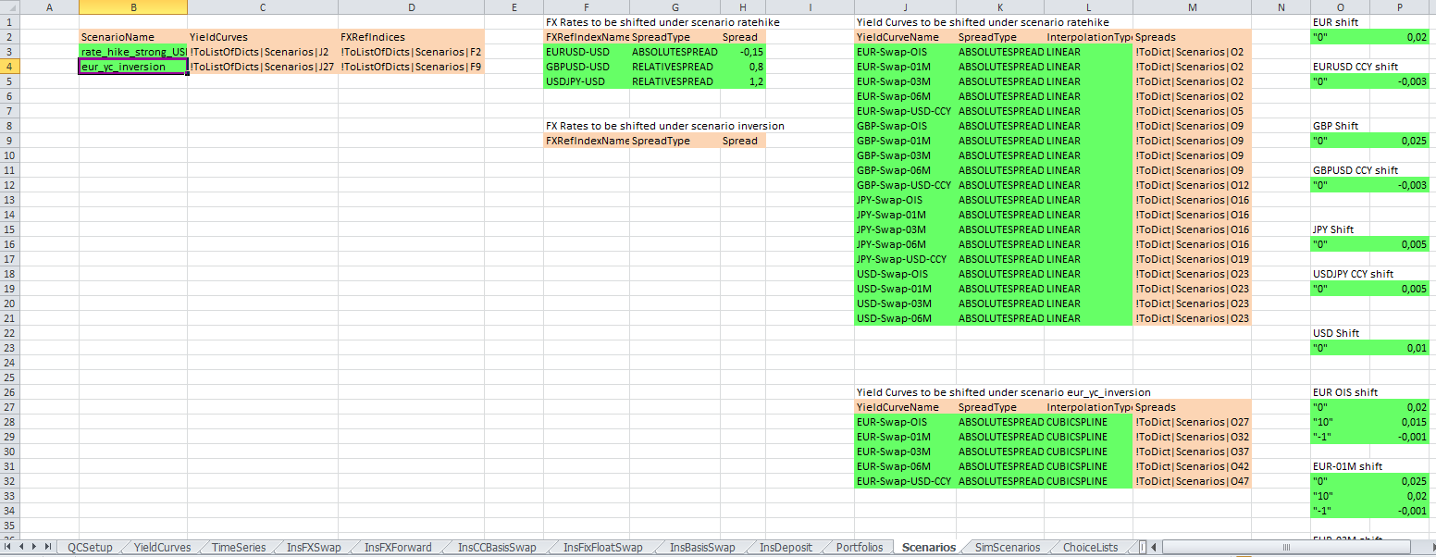Screen dimensions: 1436x557
Task: Open the InsFixFloatSwap sheet tab
Action: tap(602, 548)
